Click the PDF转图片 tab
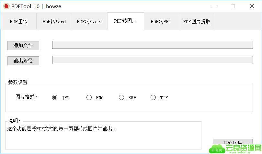The image size is (262, 154). (x=125, y=21)
